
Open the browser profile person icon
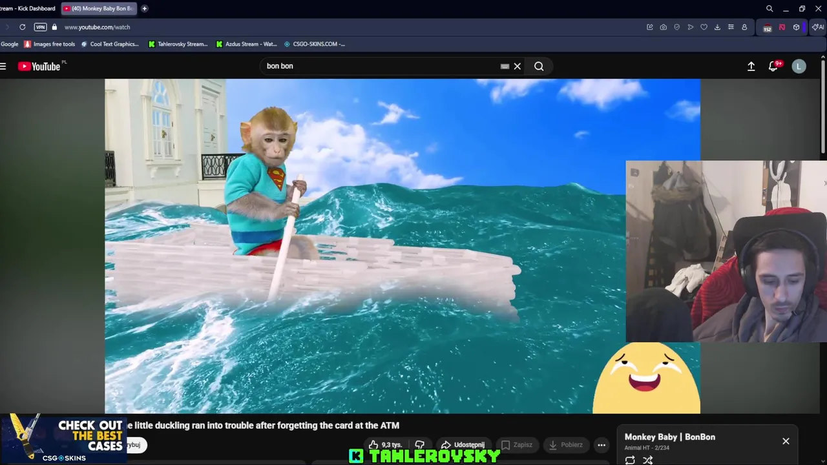click(744, 27)
